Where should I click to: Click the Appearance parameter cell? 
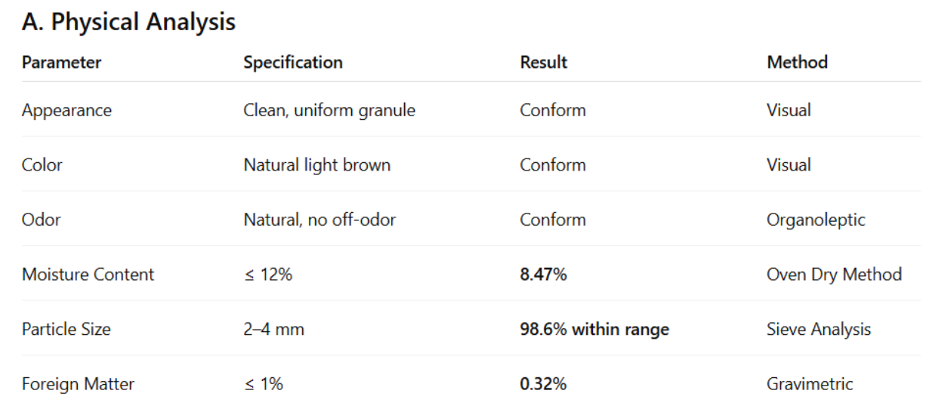pyautogui.click(x=66, y=110)
